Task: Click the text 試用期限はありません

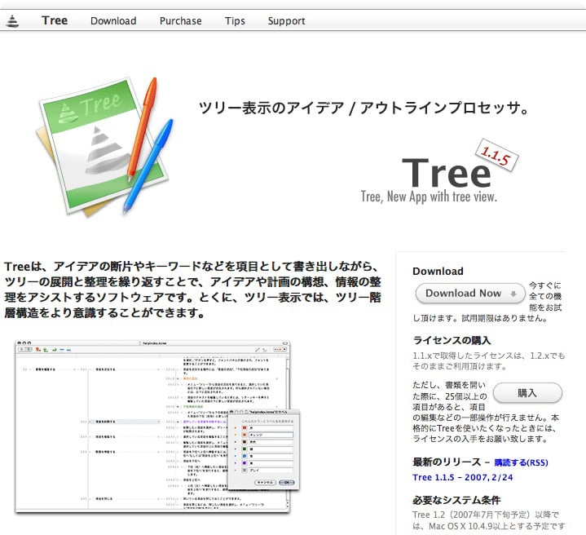Action: click(504, 318)
